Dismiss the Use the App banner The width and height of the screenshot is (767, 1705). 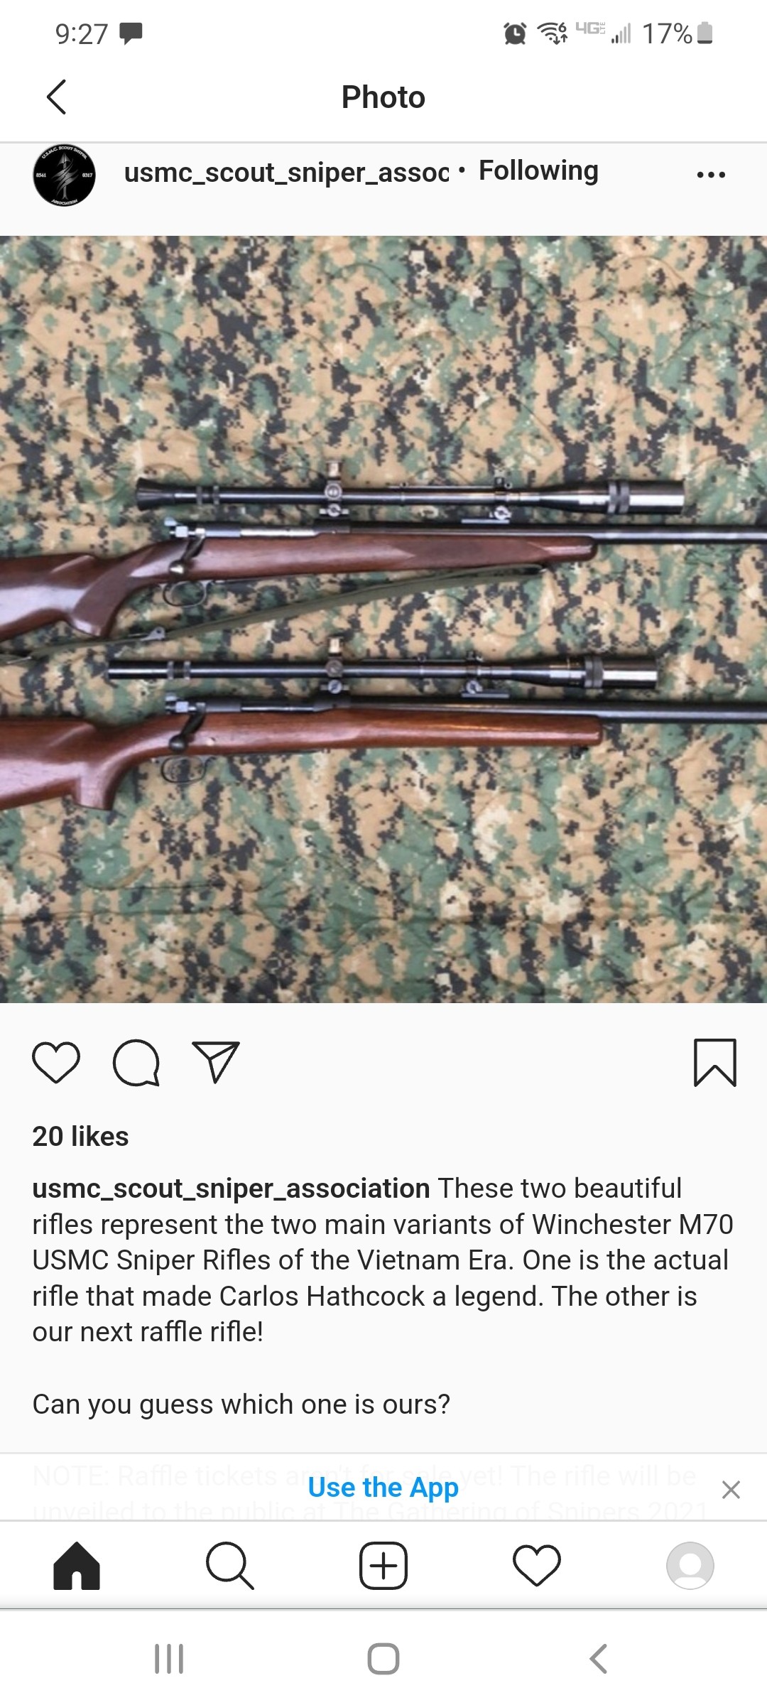click(731, 1489)
